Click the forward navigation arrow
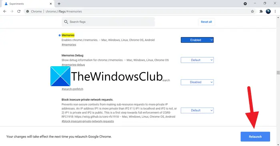 tap(12, 12)
